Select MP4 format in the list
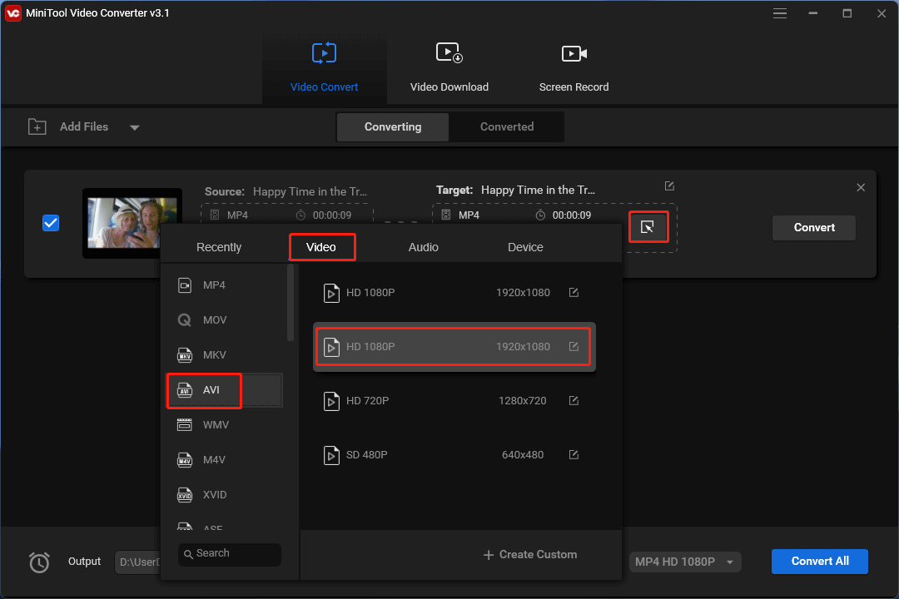The width and height of the screenshot is (899, 599). click(224, 285)
